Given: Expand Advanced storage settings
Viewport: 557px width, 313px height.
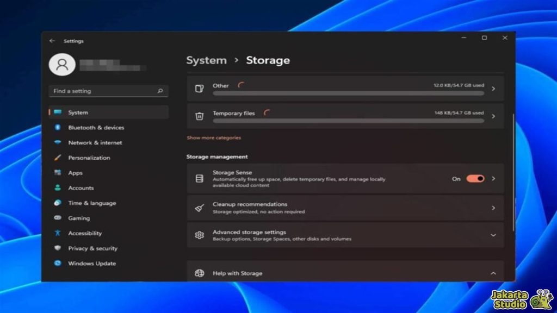Looking at the screenshot, I should click(345, 235).
